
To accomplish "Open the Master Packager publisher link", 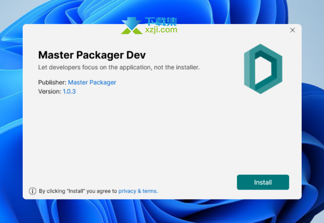I will point(92,82).
